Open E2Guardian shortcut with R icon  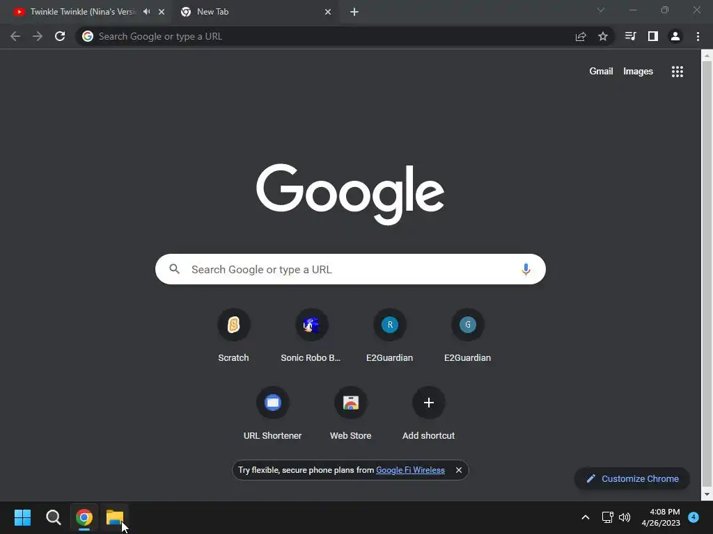pos(390,336)
